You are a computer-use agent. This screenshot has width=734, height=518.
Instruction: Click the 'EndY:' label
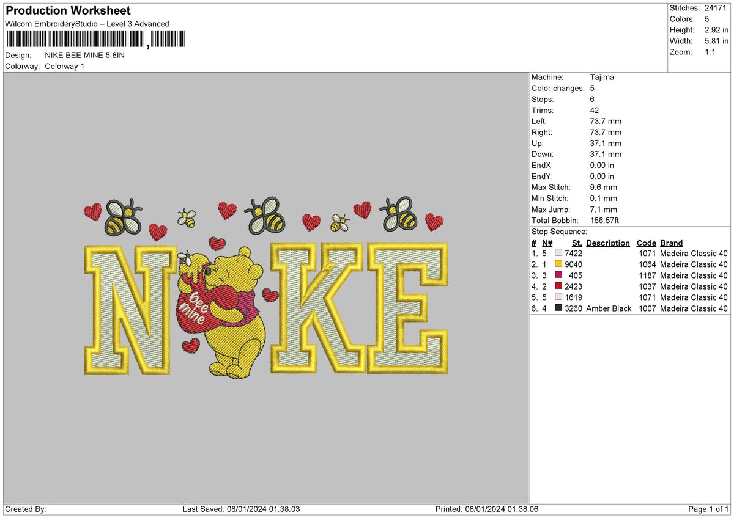(543, 177)
